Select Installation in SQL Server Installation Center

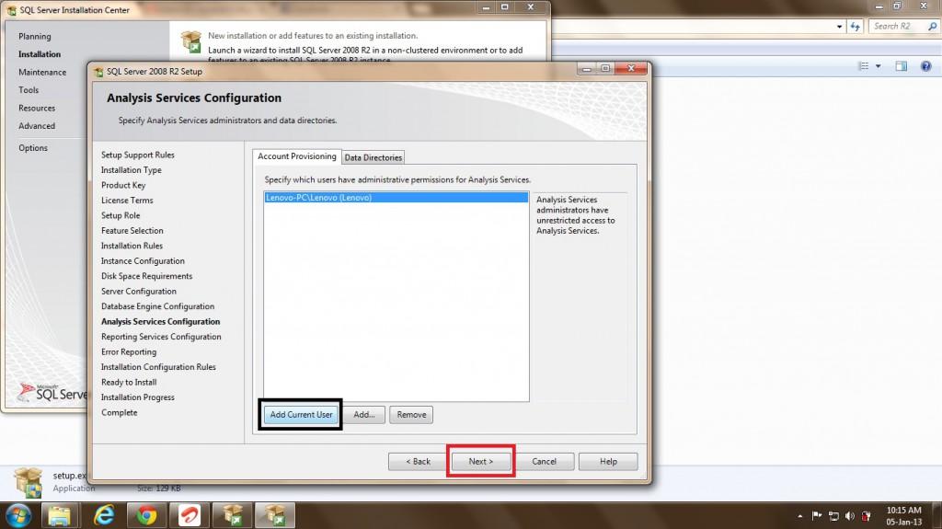click(40, 54)
